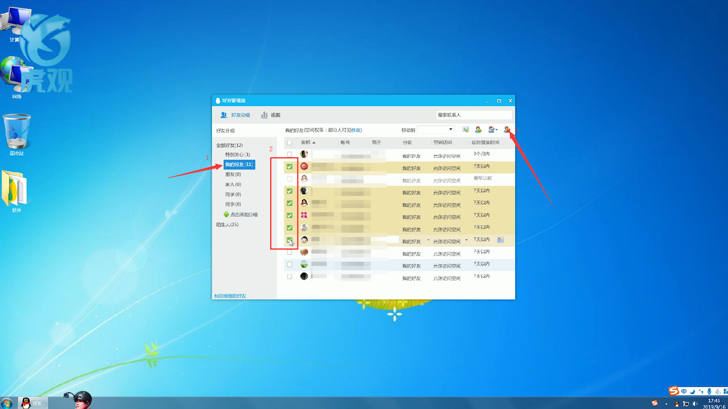Sort by 昵称 column header
The image size is (728, 409).
(306, 143)
